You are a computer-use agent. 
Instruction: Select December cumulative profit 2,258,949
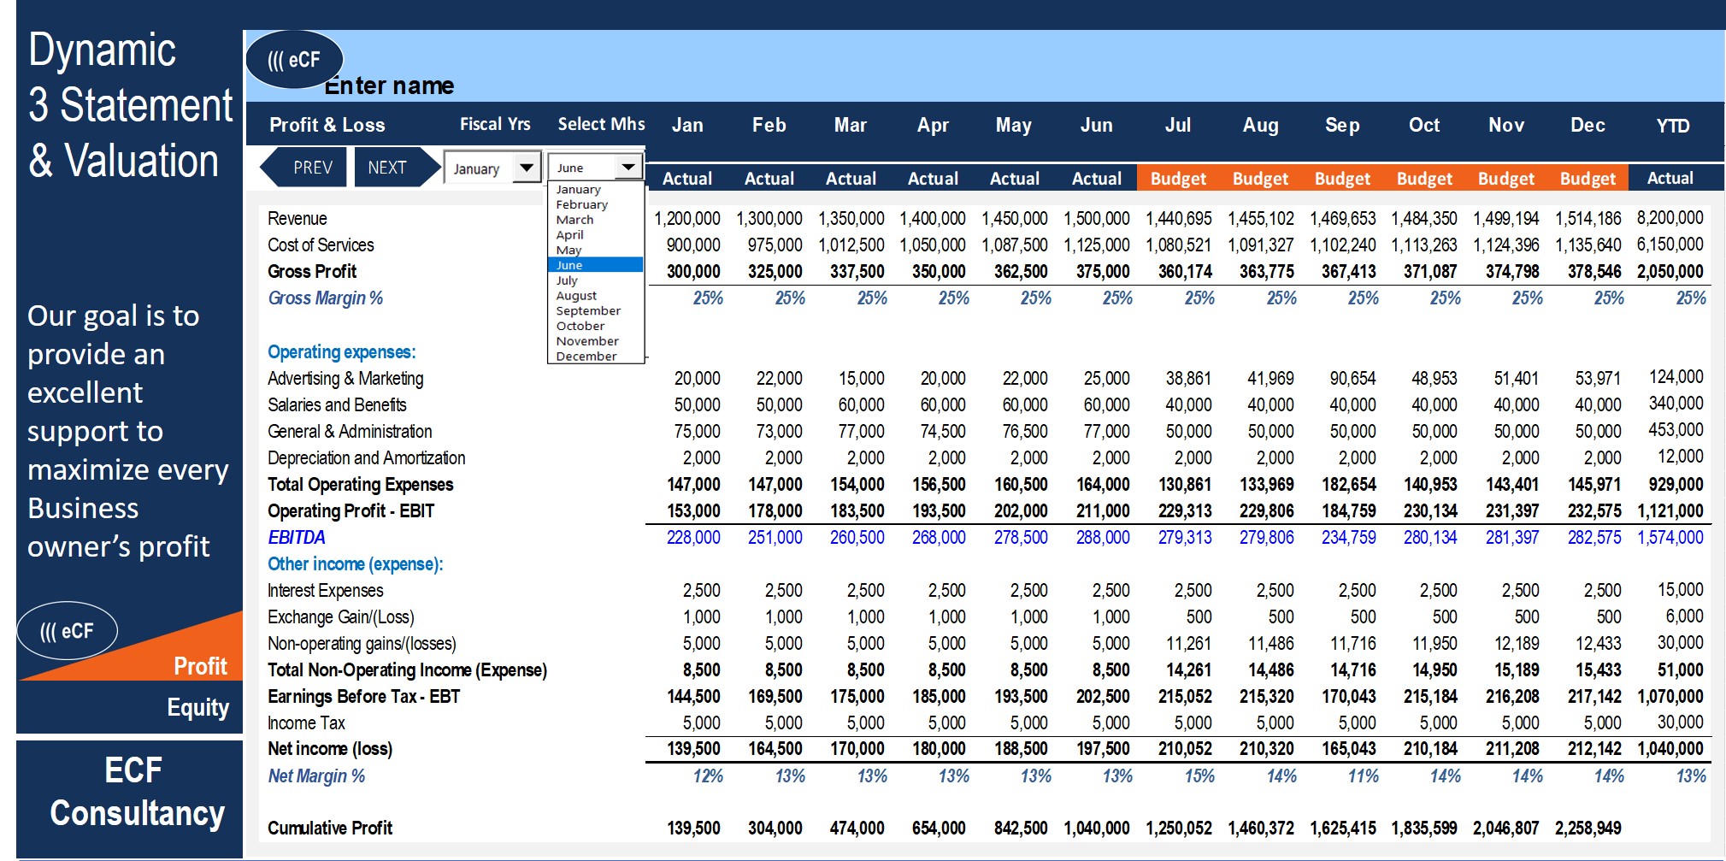click(1588, 829)
